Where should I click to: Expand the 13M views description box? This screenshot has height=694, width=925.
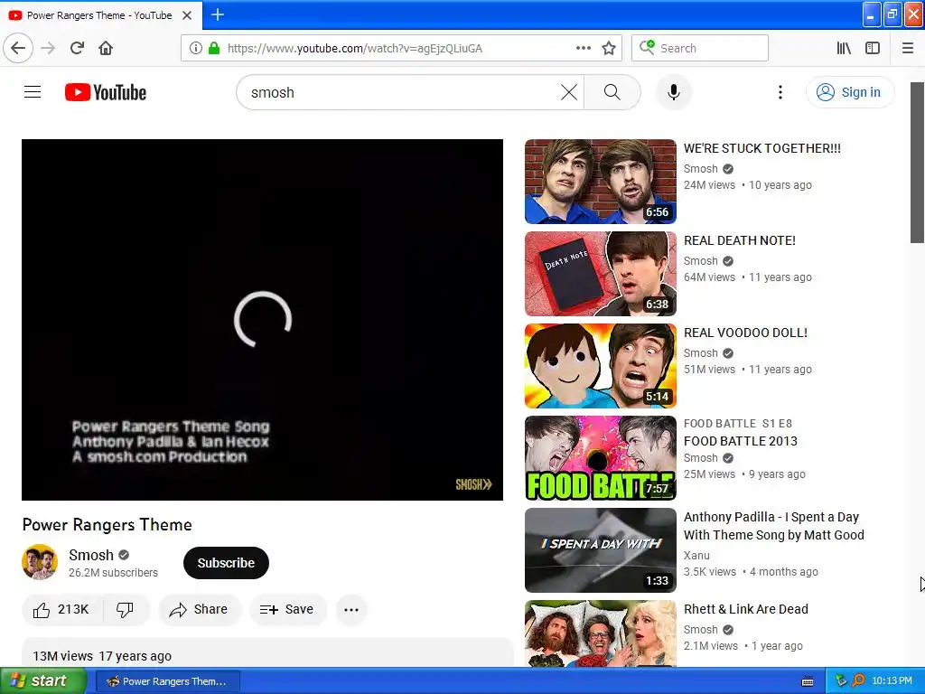click(x=267, y=652)
